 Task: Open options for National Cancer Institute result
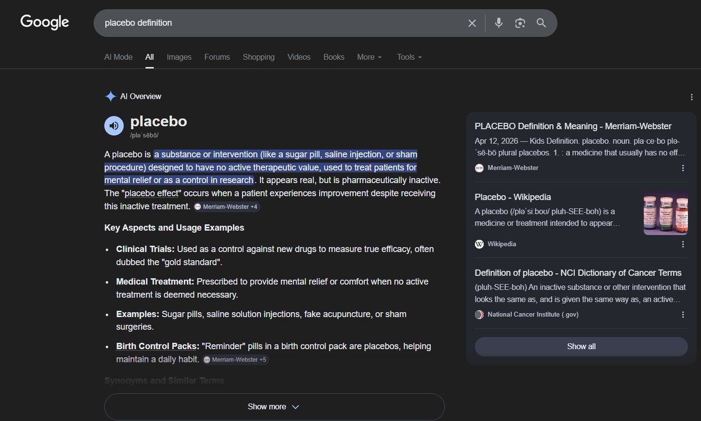click(683, 315)
